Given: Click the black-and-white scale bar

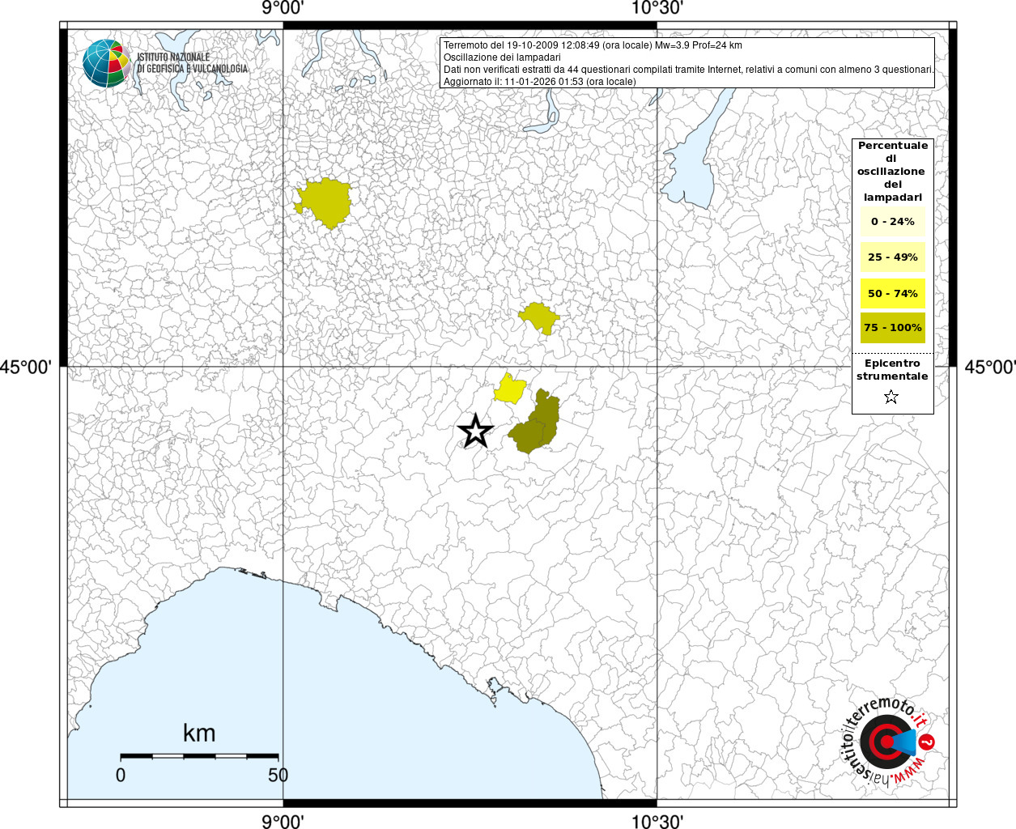Looking at the screenshot, I should (199, 756).
